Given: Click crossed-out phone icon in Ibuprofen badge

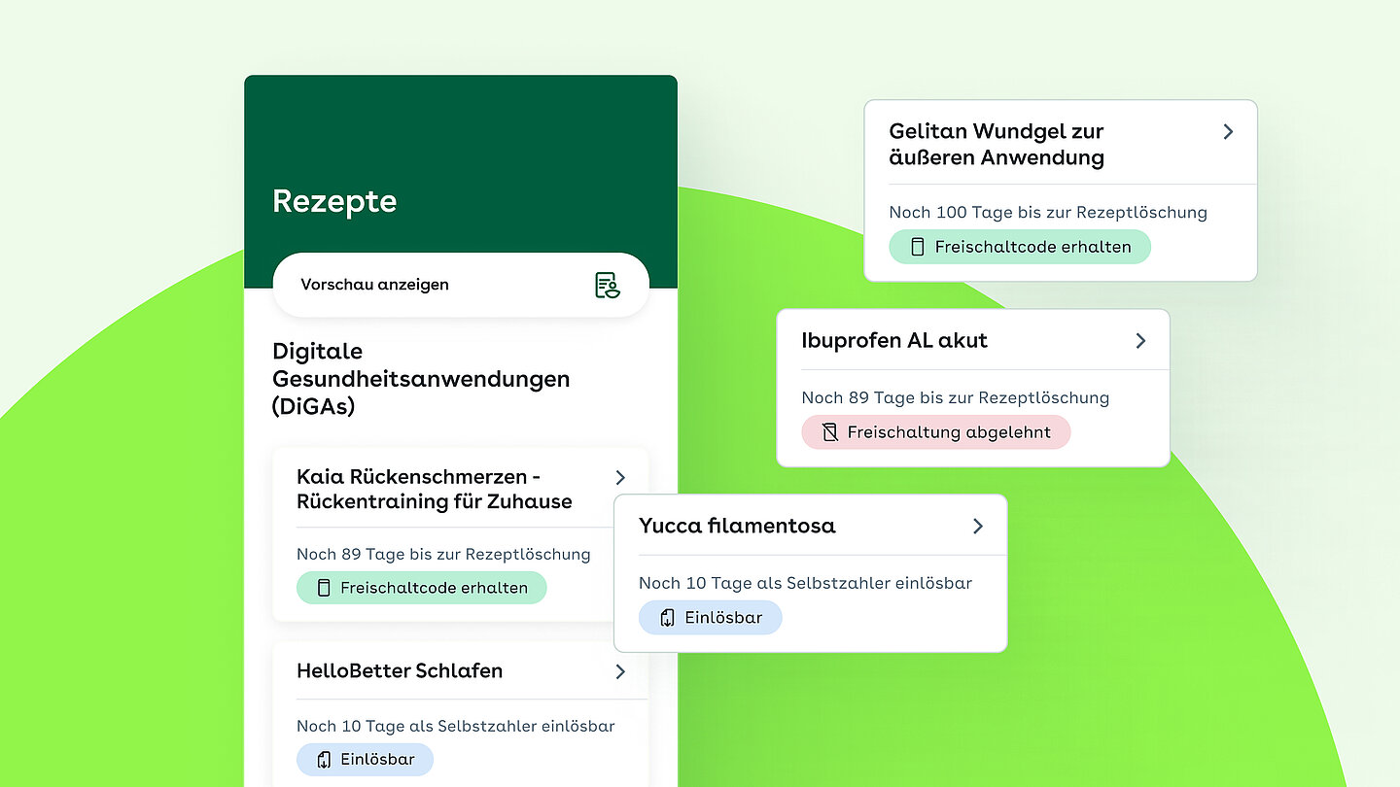Looking at the screenshot, I should tap(829, 432).
